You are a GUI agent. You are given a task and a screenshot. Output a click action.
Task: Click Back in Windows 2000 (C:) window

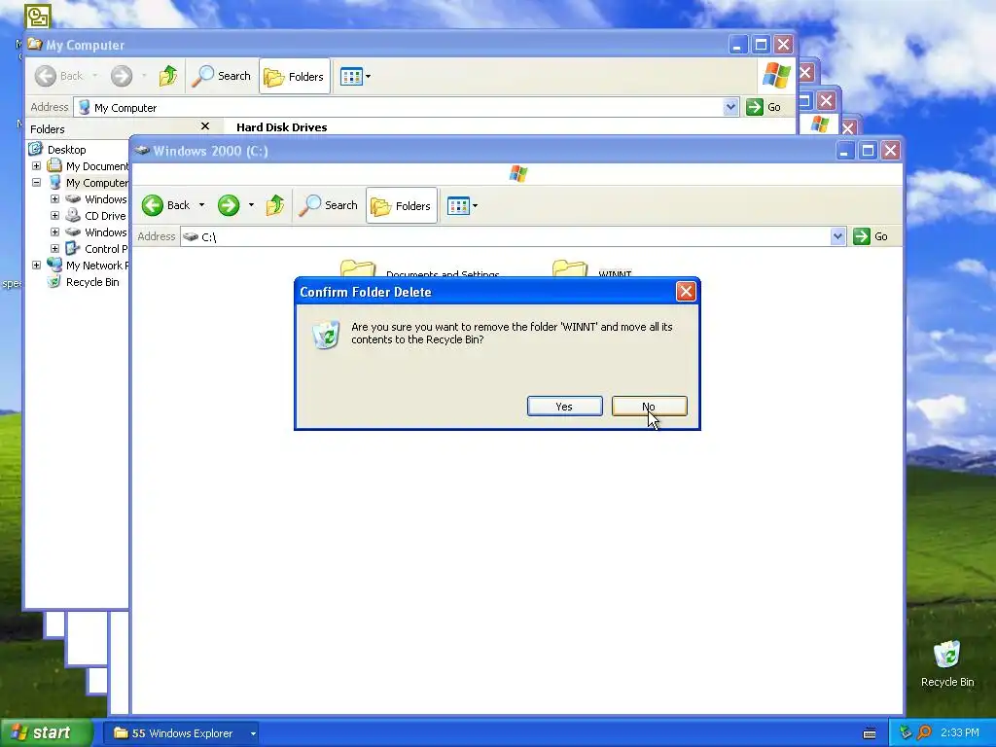click(165, 205)
